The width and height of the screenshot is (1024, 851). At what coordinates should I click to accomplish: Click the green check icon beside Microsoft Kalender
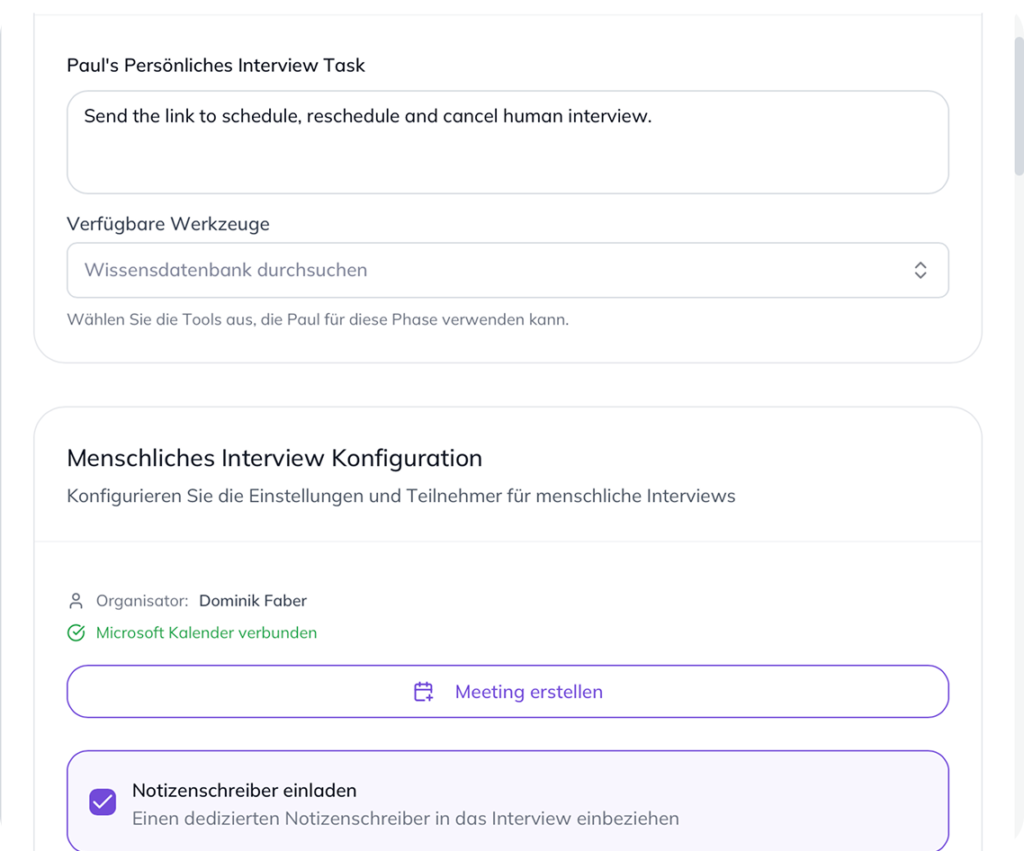pos(76,633)
